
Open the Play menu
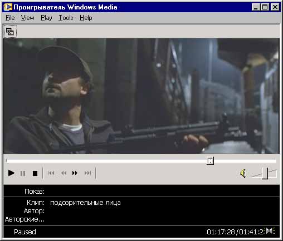(46, 18)
